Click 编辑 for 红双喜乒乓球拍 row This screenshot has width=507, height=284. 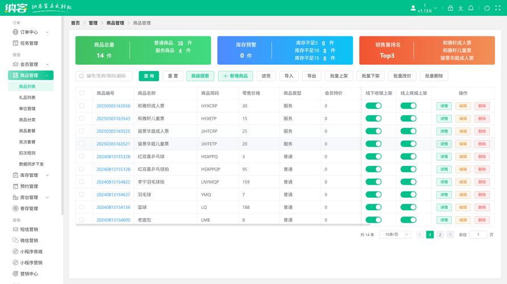(463, 169)
